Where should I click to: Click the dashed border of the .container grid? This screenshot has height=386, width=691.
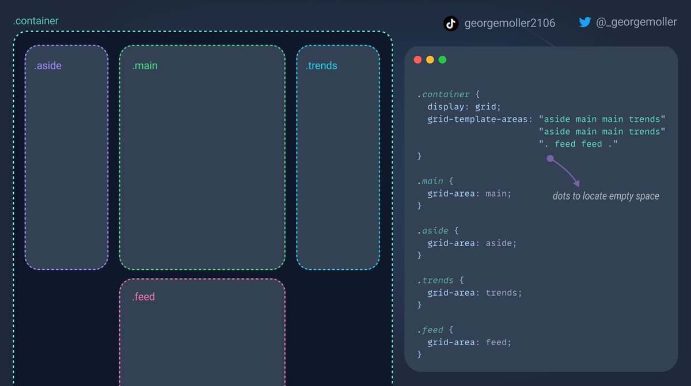[x=202, y=32]
